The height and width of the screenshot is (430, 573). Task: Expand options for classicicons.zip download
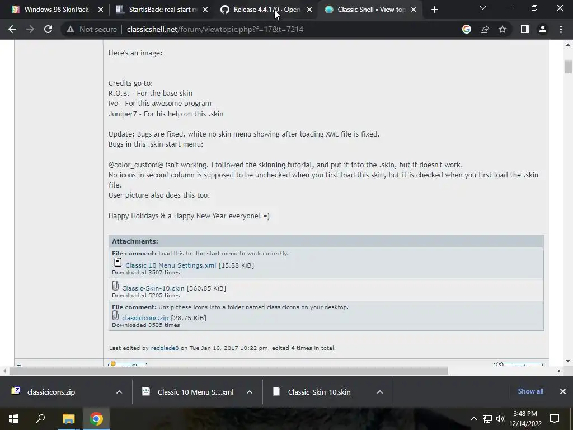pos(119,392)
